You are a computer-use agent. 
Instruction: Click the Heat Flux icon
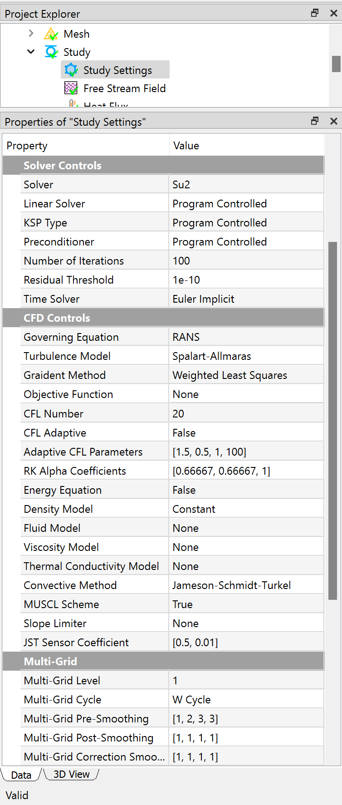73,104
